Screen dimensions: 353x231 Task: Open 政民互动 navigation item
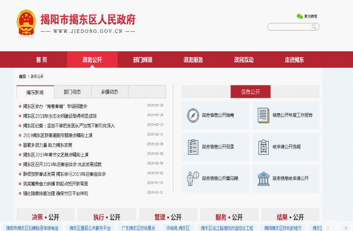coord(244,60)
